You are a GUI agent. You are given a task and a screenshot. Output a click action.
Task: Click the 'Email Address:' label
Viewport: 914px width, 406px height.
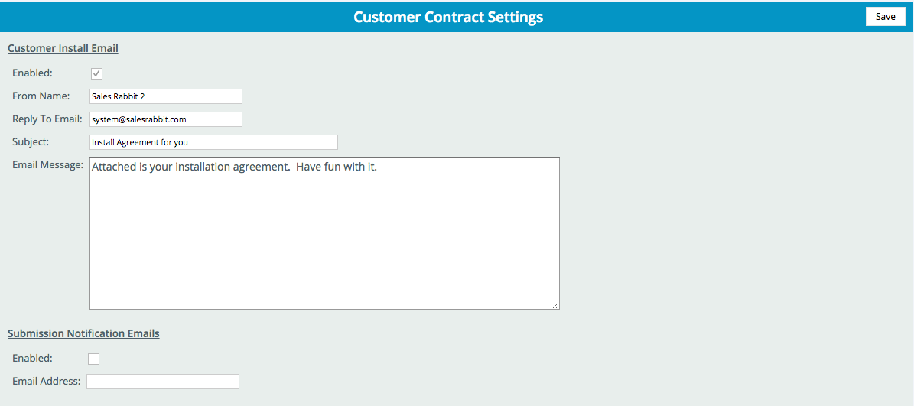46,381
